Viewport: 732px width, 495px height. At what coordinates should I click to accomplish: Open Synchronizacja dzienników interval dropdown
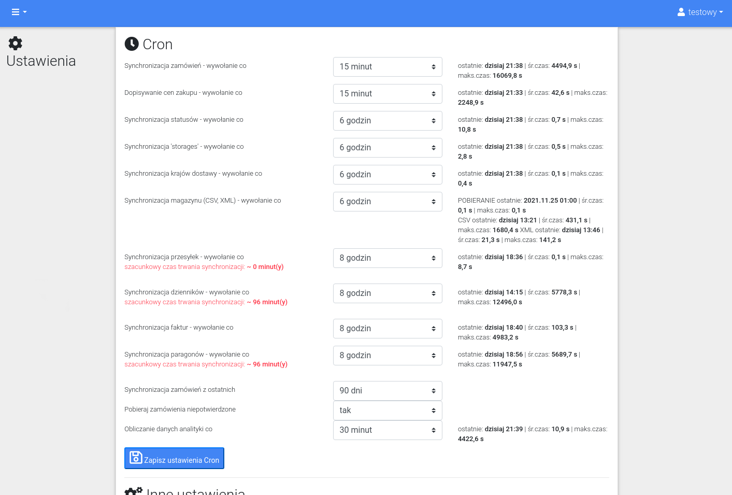387,293
